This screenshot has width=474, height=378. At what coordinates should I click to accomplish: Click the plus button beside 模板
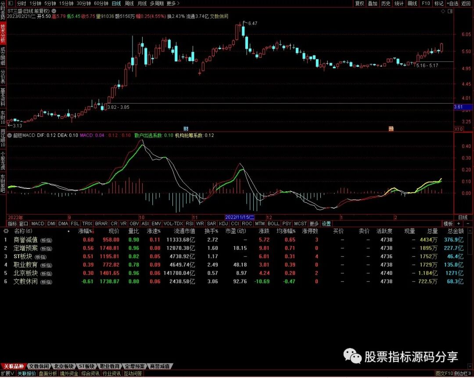(x=459, y=223)
